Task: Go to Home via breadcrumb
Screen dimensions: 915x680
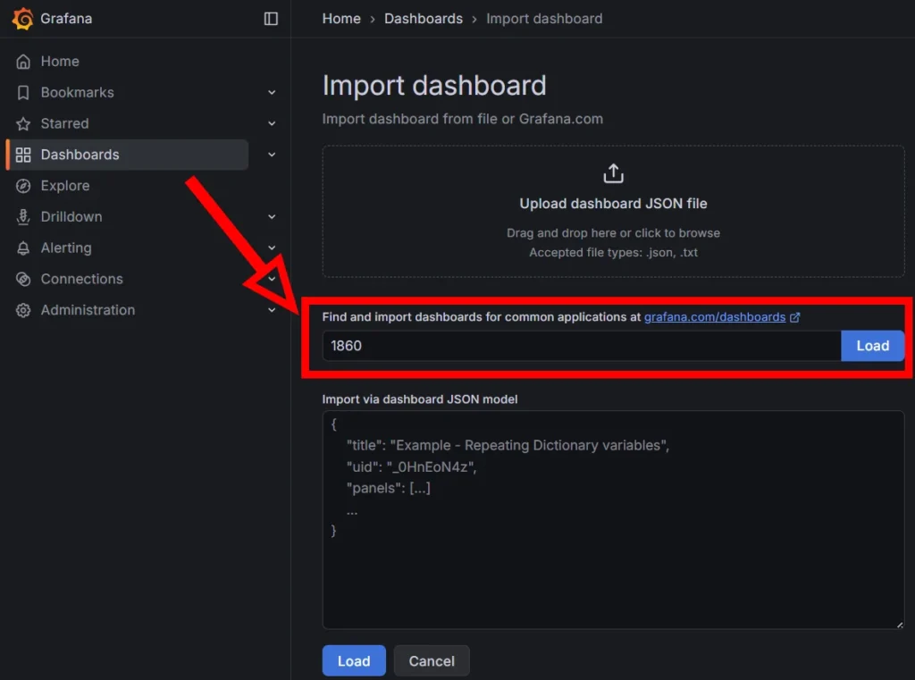Action: pos(341,19)
